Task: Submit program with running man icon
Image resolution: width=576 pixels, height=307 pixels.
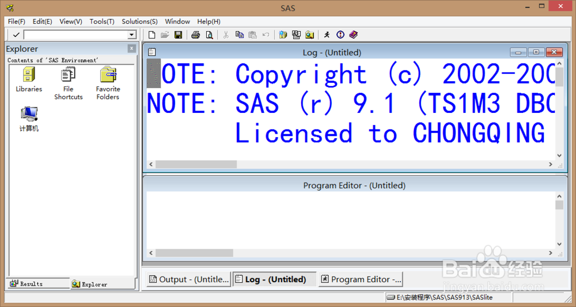Action: coord(327,35)
